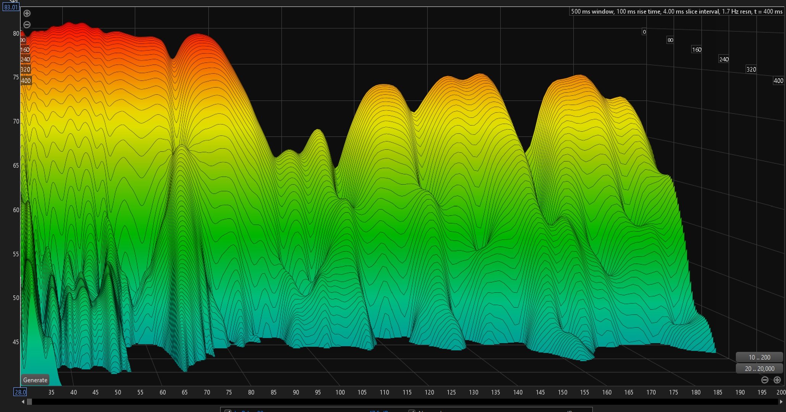Click the horizontal scrollbar right arrow
The image size is (786, 412).
[x=781, y=402]
